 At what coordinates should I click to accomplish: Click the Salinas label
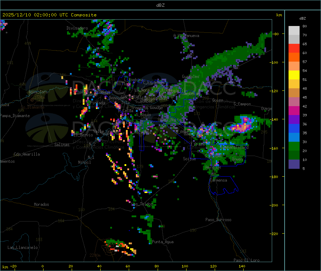point(62,145)
